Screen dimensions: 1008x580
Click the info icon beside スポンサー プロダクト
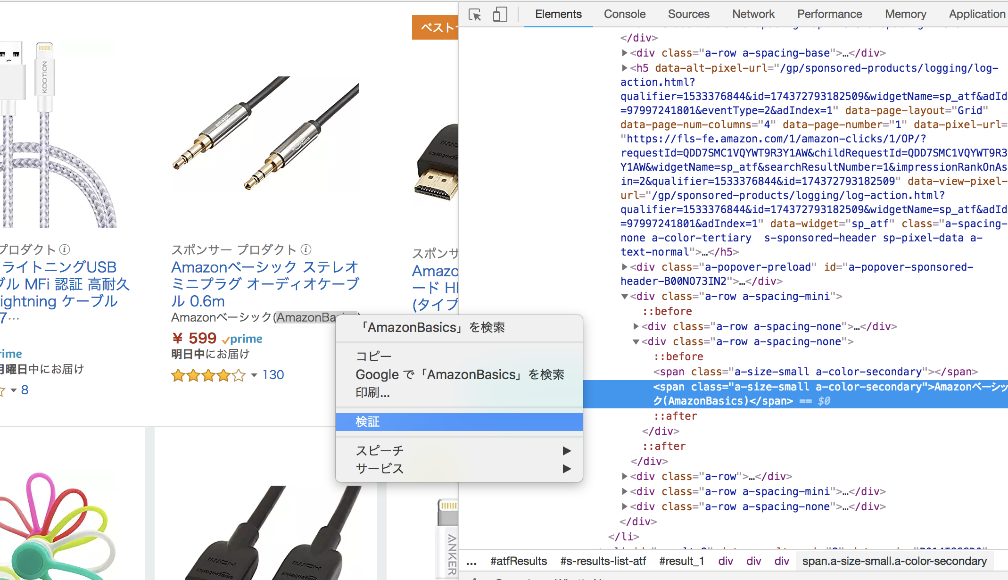306,249
